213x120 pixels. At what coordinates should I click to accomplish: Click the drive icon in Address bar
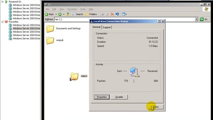point(57,19)
